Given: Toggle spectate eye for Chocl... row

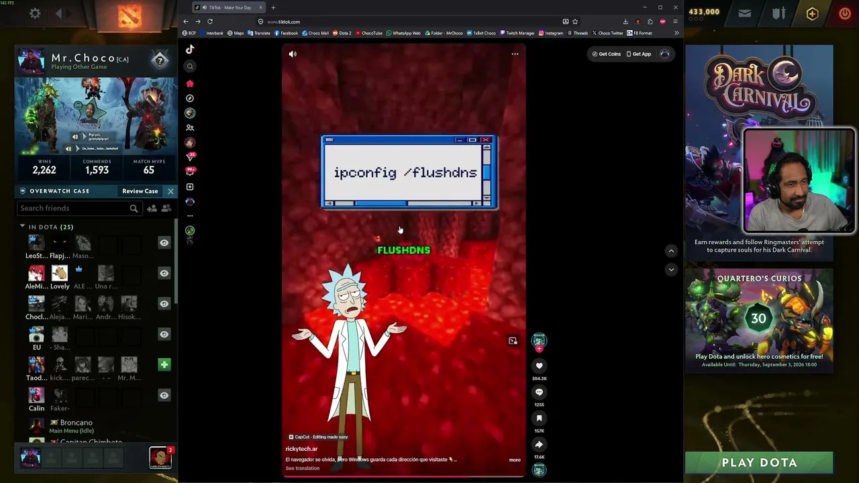Looking at the screenshot, I should 164,304.
